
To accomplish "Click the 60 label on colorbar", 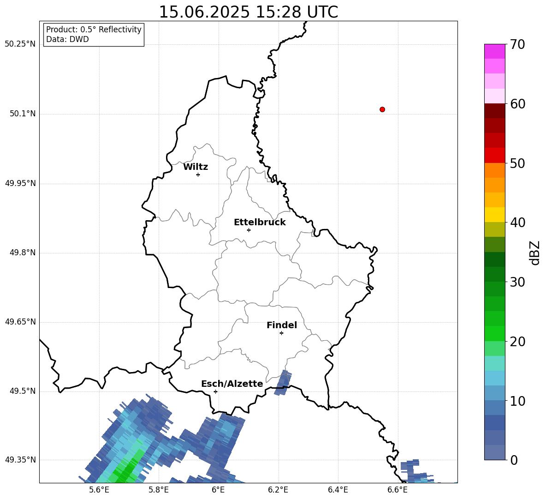I will pyautogui.click(x=517, y=104).
